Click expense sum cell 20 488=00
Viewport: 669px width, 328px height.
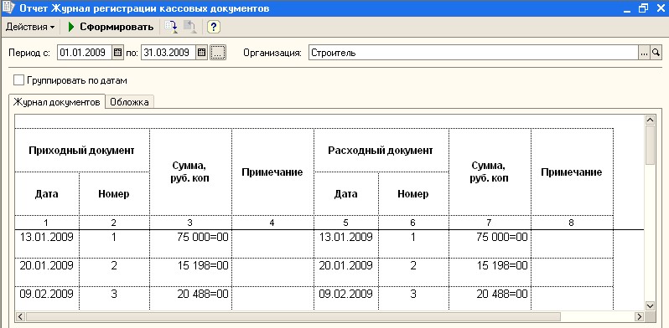point(490,298)
